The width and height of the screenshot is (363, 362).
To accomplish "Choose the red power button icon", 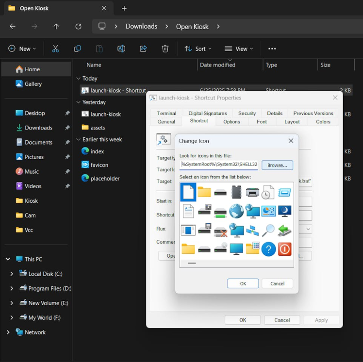I will [284, 249].
